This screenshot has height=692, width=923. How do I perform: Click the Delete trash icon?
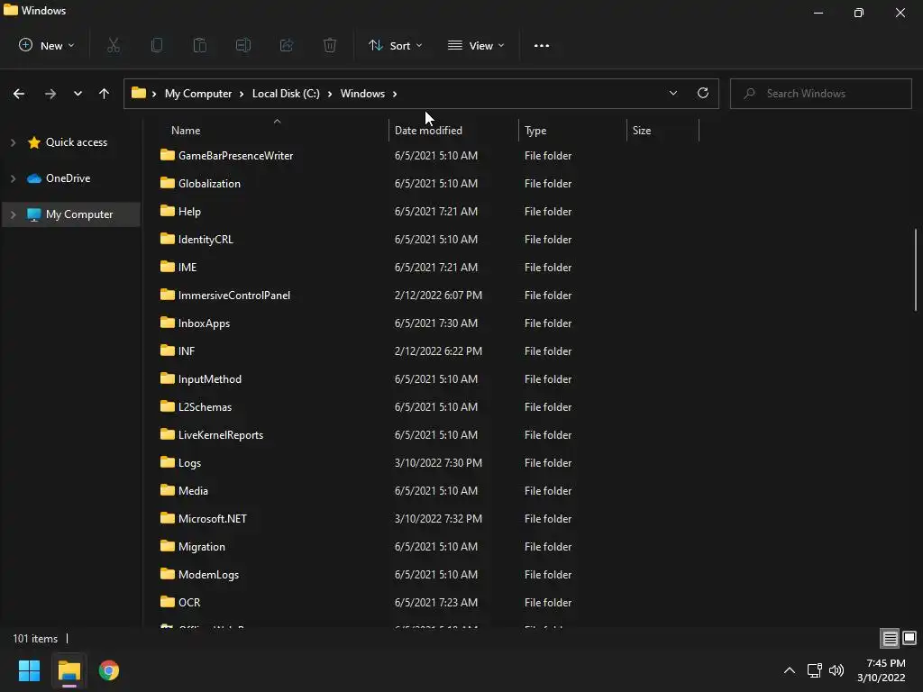330,45
